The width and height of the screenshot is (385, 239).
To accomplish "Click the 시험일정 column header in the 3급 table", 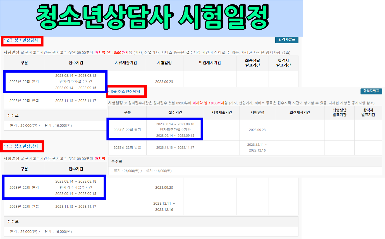I will click(x=257, y=113).
